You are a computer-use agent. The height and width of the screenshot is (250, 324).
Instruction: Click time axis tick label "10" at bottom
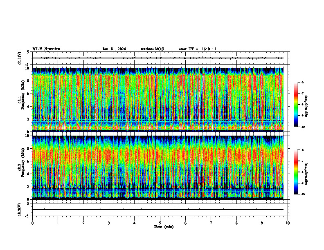(288, 223)
